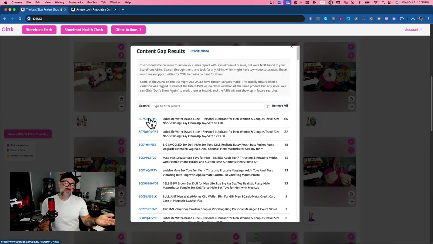Open the Apple menu
The image size is (433, 244).
tap(5, 2)
